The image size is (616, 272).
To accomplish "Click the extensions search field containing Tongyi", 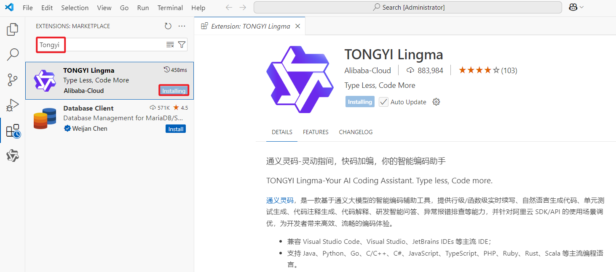I will pyautogui.click(x=112, y=45).
